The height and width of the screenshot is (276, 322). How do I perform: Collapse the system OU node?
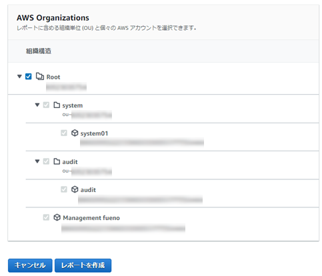37,105
